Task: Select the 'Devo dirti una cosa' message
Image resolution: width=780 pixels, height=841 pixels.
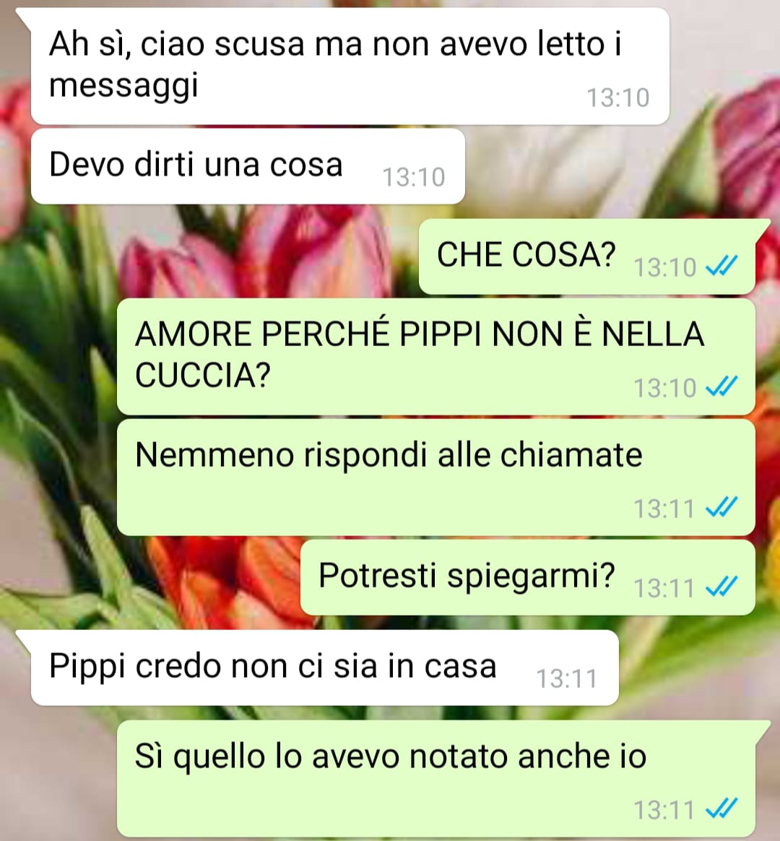Action: point(248,166)
